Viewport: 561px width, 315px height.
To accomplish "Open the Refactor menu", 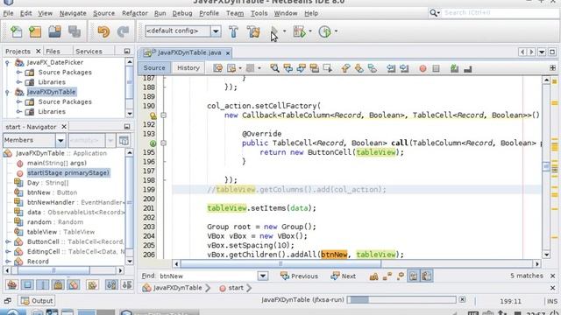I will click(134, 13).
